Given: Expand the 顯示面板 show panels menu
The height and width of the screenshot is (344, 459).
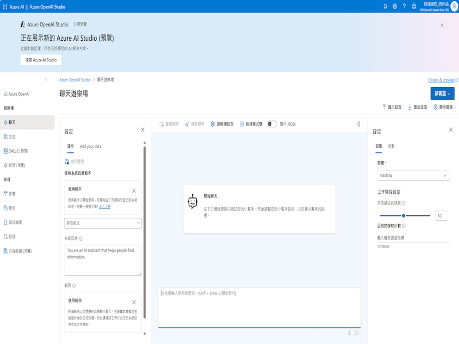Looking at the screenshot, I should 445,107.
